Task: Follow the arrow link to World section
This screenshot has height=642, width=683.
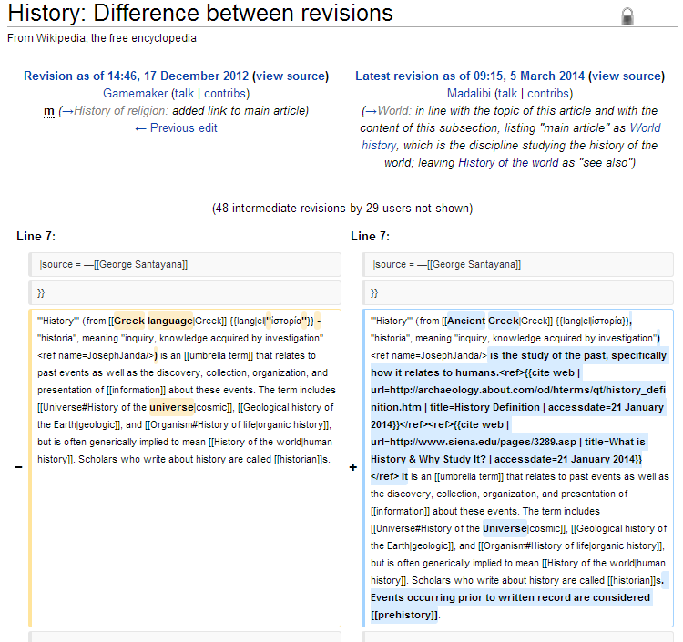Action: [x=371, y=110]
